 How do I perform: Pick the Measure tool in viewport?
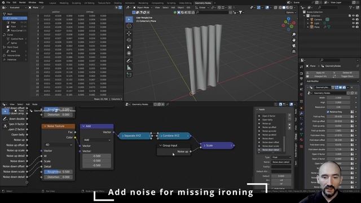(x=129, y=68)
